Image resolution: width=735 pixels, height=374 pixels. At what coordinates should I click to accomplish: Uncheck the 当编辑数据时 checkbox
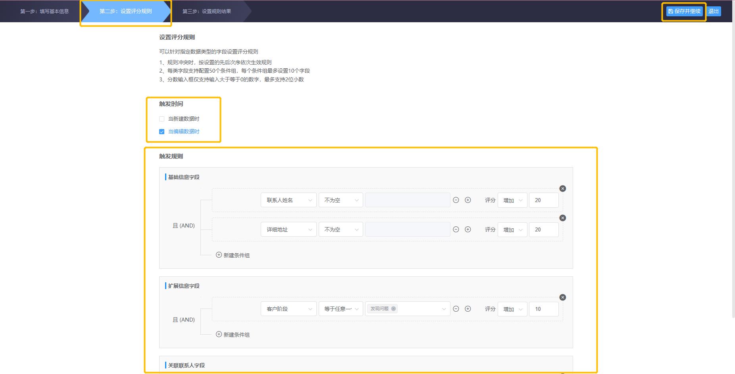pyautogui.click(x=162, y=131)
